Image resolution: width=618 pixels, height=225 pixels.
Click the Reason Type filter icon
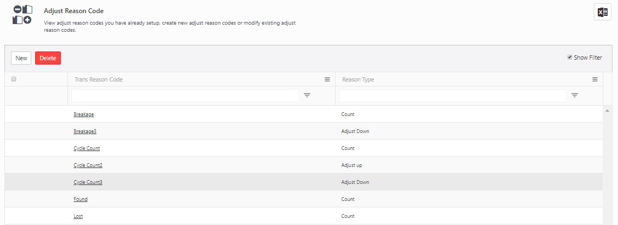[x=575, y=95]
